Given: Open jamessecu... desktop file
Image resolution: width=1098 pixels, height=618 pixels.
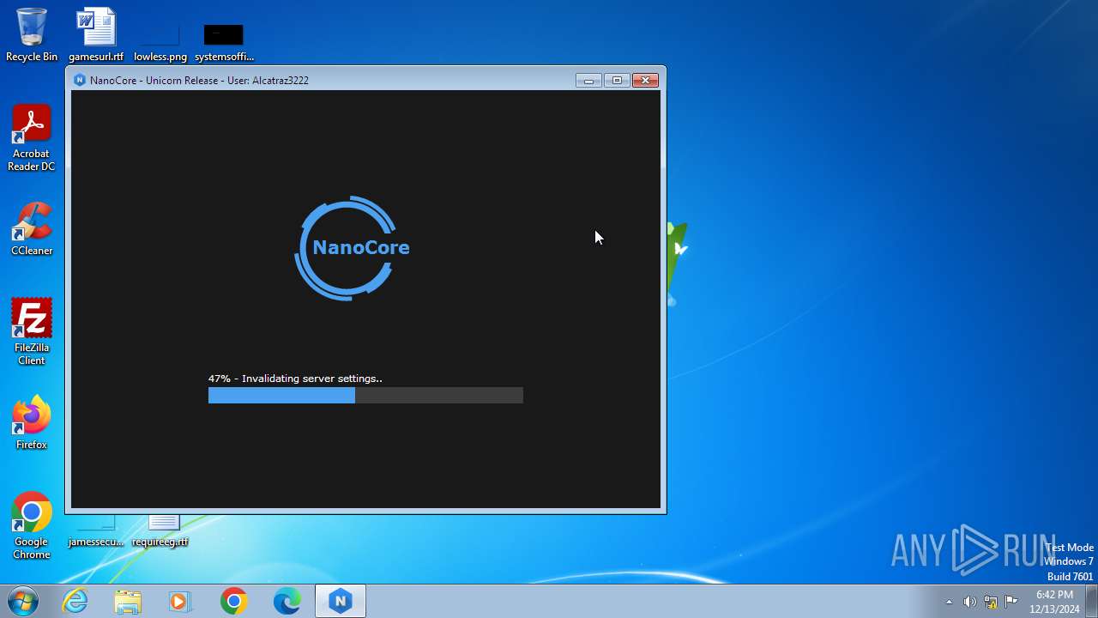Looking at the screenshot, I should click(96, 530).
